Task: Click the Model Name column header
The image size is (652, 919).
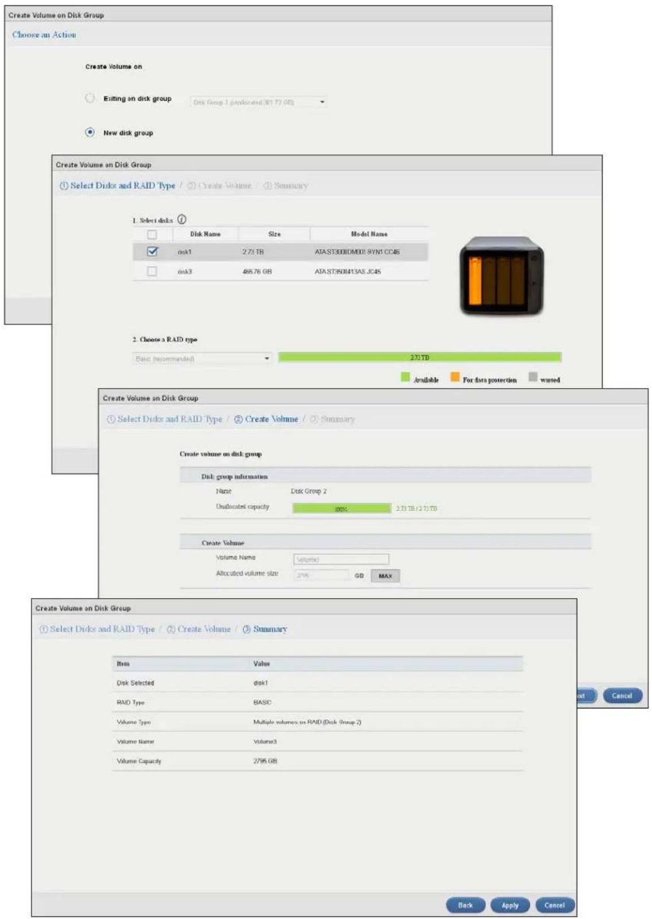Action: coord(369,234)
